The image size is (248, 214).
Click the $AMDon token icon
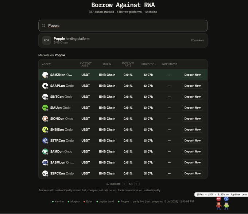click(x=45, y=151)
